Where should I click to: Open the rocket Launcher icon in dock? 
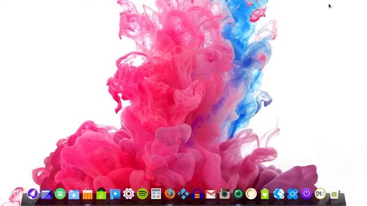click(x=33, y=194)
